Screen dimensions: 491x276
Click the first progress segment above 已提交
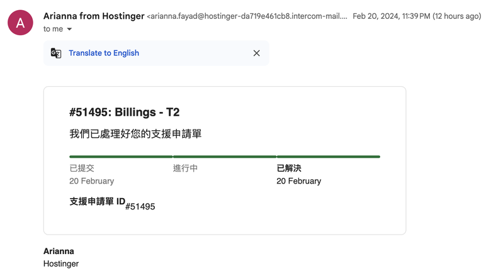121,157
